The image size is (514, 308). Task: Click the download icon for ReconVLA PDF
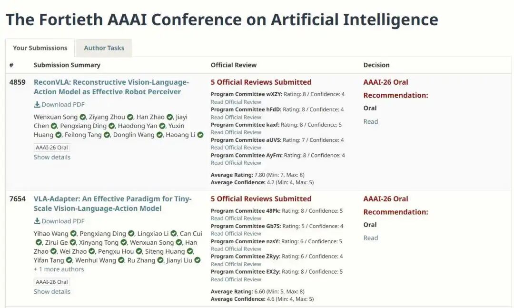(x=37, y=105)
